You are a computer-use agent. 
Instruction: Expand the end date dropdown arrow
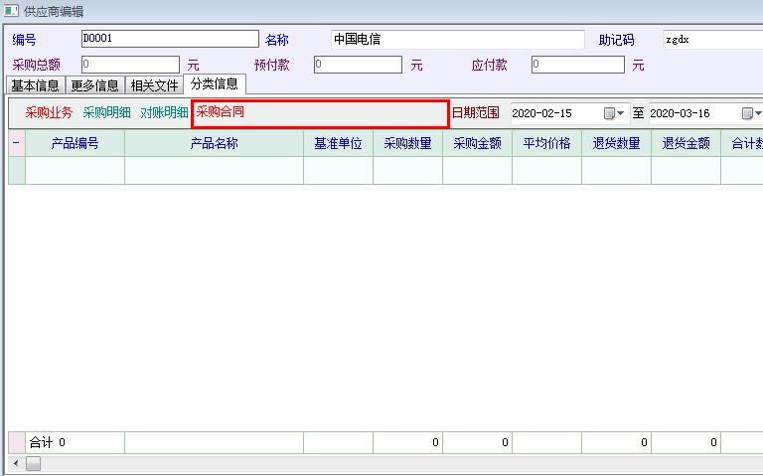point(758,113)
